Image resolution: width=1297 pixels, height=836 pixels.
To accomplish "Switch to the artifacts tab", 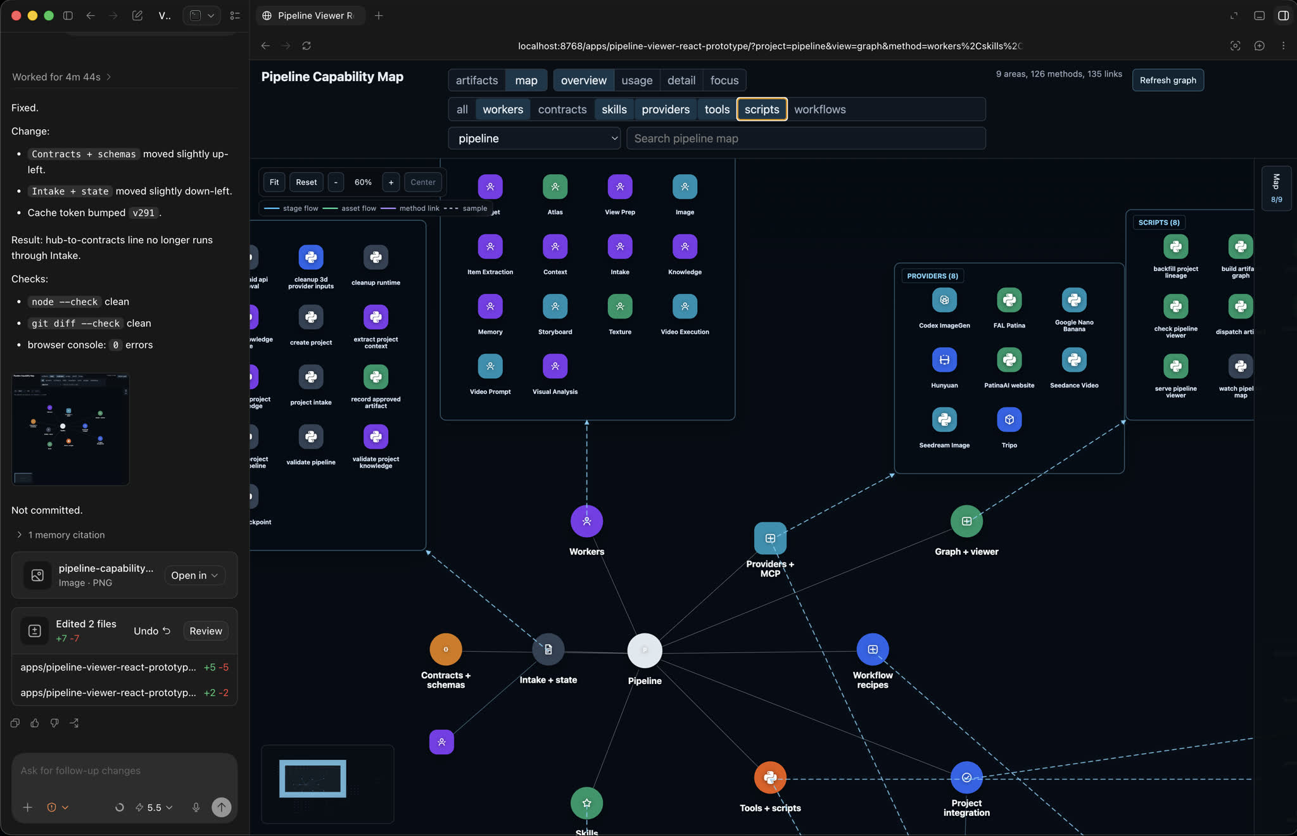I will (477, 80).
